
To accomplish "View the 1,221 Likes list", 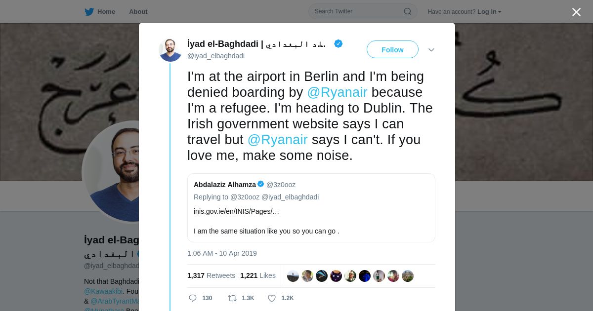I will point(257,275).
